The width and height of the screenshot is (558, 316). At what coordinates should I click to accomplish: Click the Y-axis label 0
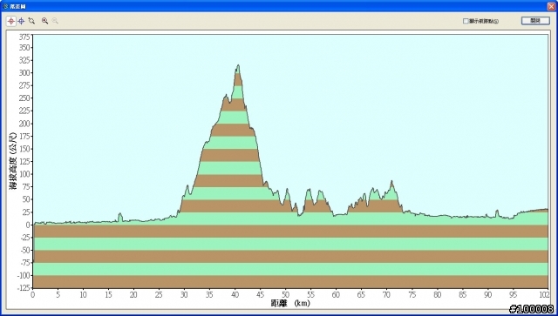pyautogui.click(x=29, y=225)
